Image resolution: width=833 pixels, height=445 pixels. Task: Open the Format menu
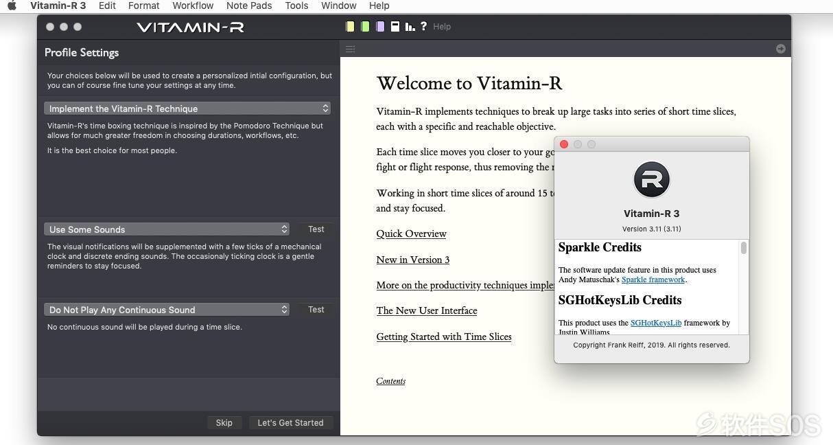tap(144, 5)
